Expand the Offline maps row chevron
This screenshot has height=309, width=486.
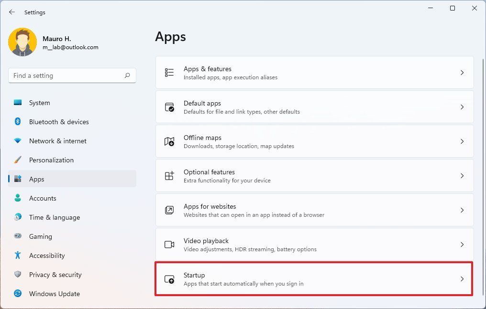pyautogui.click(x=462, y=141)
